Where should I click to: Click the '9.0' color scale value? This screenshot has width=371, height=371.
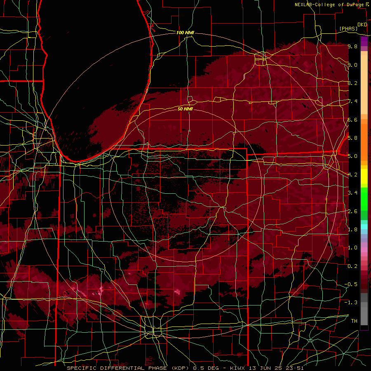click(352, 65)
